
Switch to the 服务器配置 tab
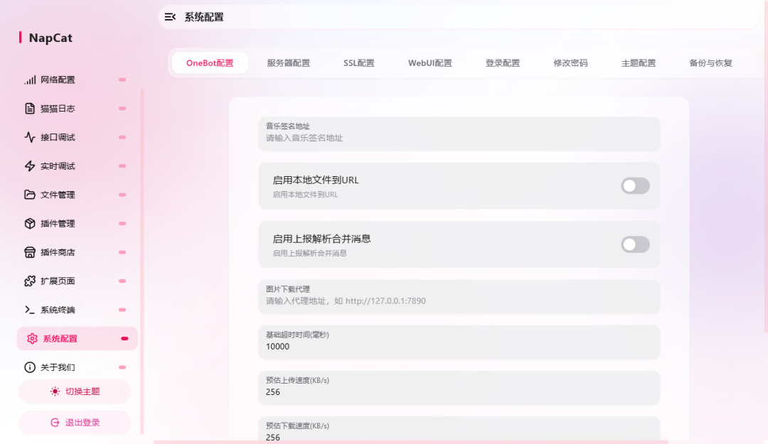[x=289, y=63]
